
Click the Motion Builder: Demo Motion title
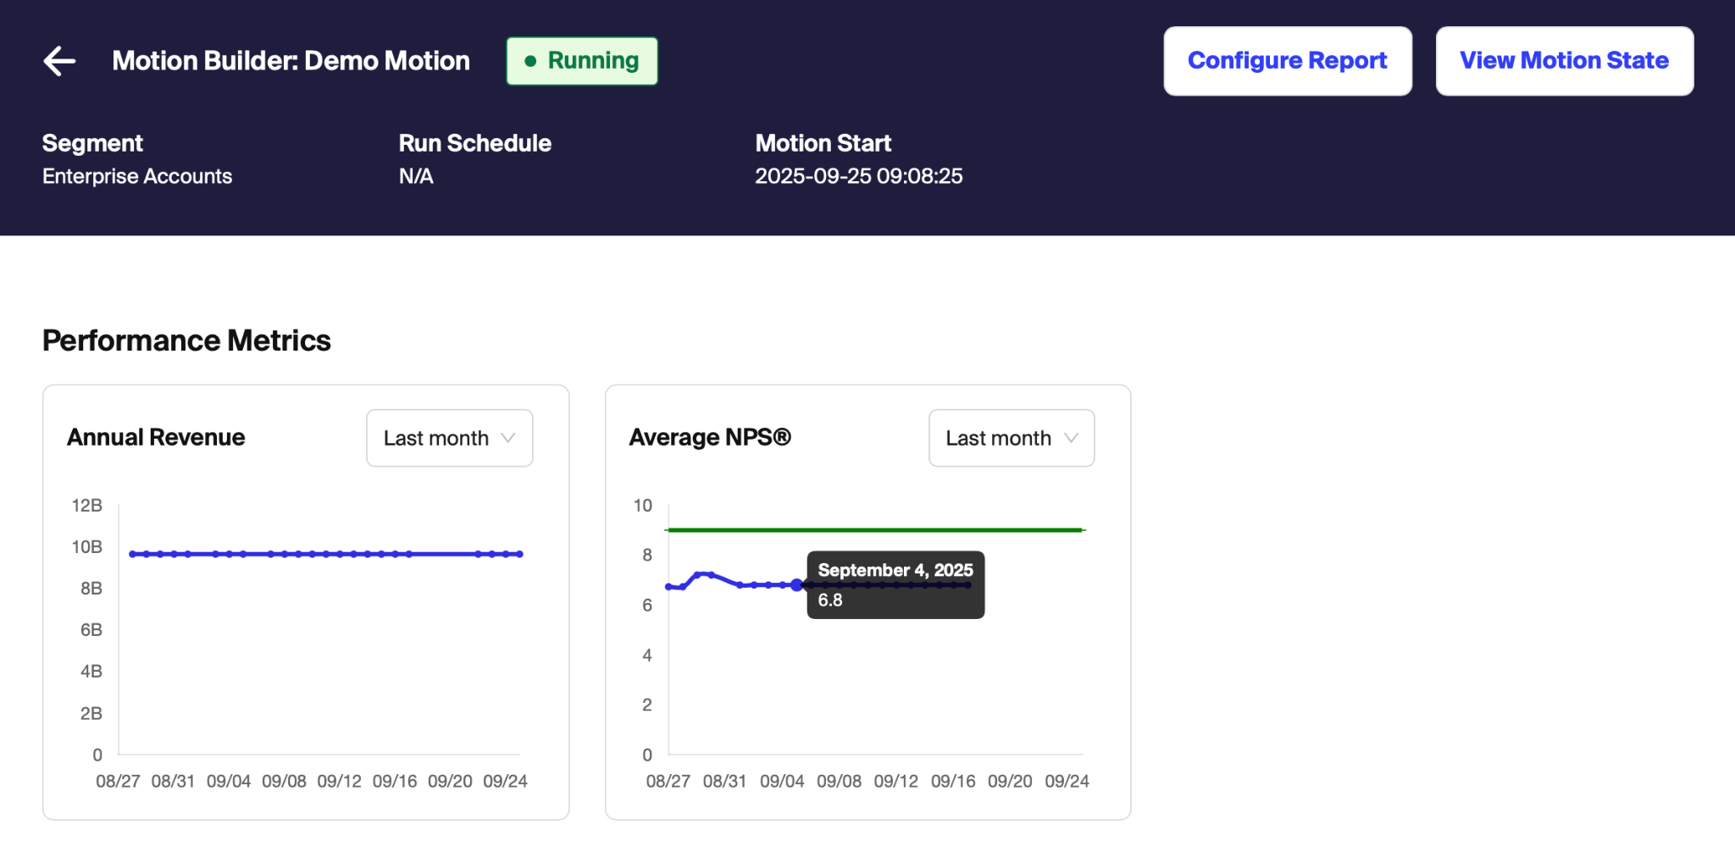(x=291, y=61)
